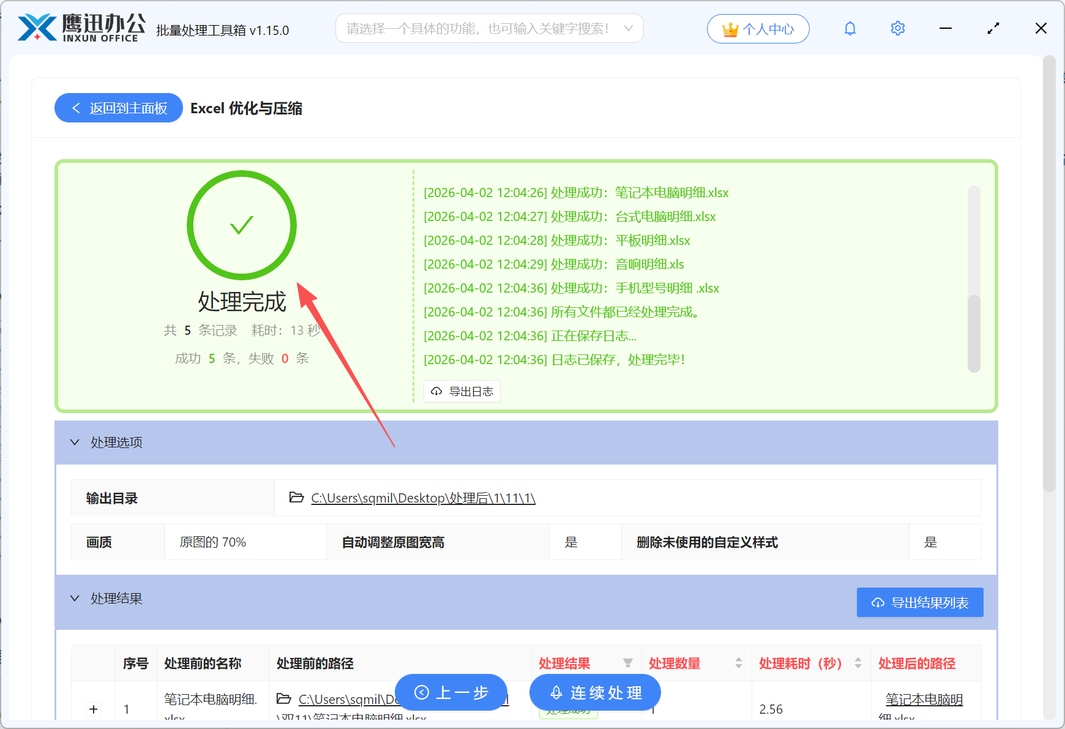Open 笔记本电脑明细.xlsx in 处理后的路径 column
This screenshot has height=729, width=1065.
pyautogui.click(x=924, y=699)
